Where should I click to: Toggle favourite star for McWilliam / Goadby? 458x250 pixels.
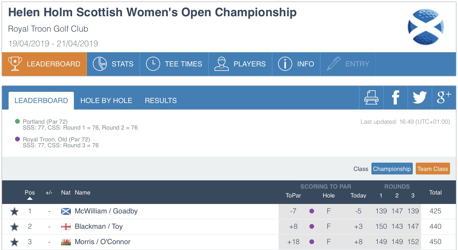14,211
